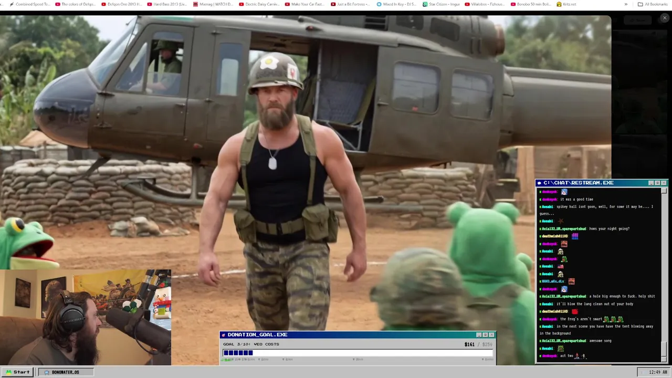This screenshot has width=672, height=378.
Task: Click chat message "act two"
Action: pyautogui.click(x=566, y=356)
